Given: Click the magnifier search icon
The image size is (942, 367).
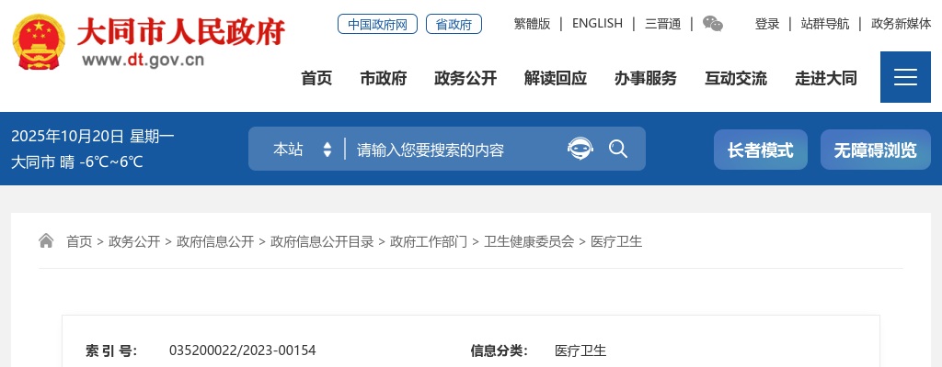Looking at the screenshot, I should pyautogui.click(x=618, y=149).
